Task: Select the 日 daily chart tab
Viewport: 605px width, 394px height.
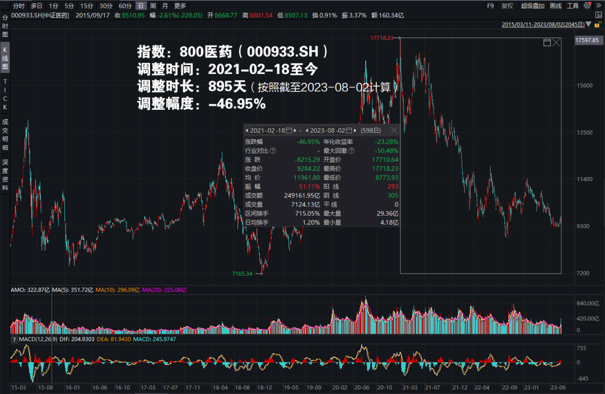Action: tap(140, 4)
